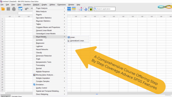Click the Value Labels icon
This screenshot has height=97, width=172.
pyautogui.click(x=80, y=9)
